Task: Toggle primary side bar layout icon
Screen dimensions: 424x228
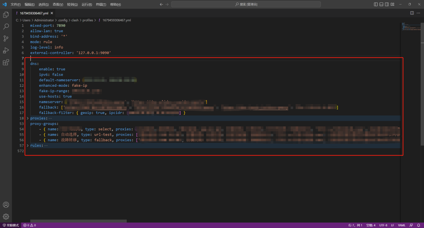Action: click(x=376, y=4)
